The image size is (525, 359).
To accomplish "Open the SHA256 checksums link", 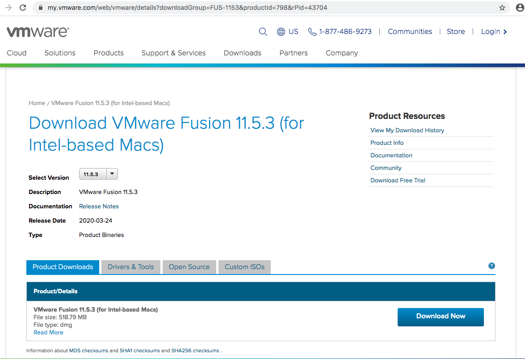I will pyautogui.click(x=195, y=351).
